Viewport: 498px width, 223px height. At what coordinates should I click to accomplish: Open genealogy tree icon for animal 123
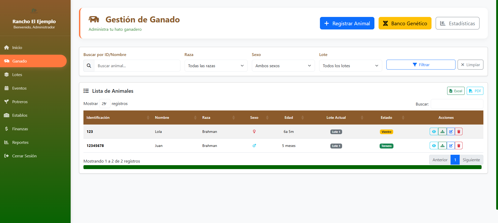pyautogui.click(x=442, y=132)
